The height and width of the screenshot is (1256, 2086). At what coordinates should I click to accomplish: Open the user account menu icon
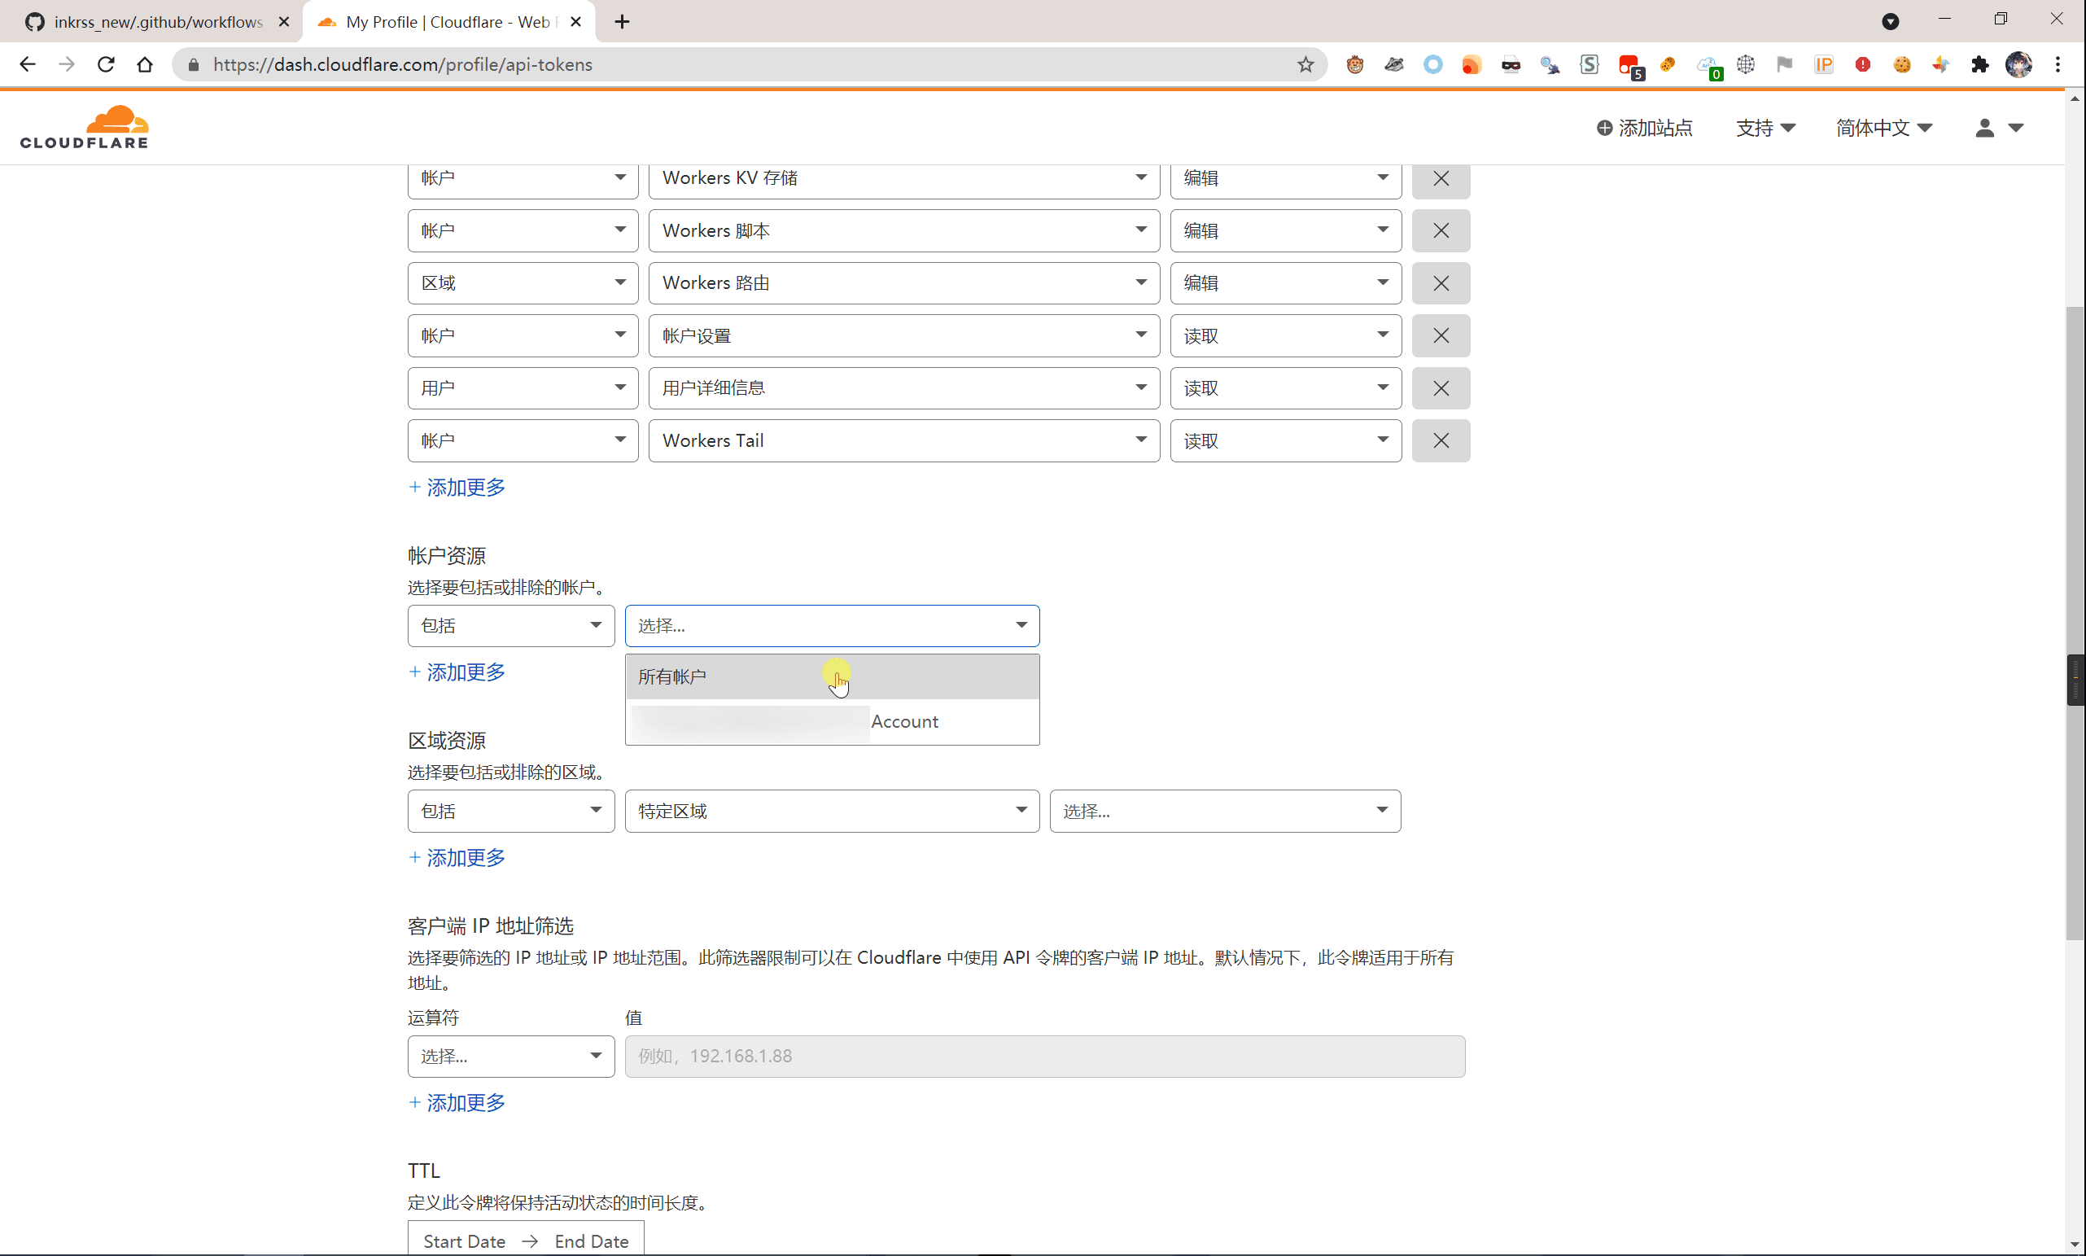pyautogui.click(x=1998, y=128)
